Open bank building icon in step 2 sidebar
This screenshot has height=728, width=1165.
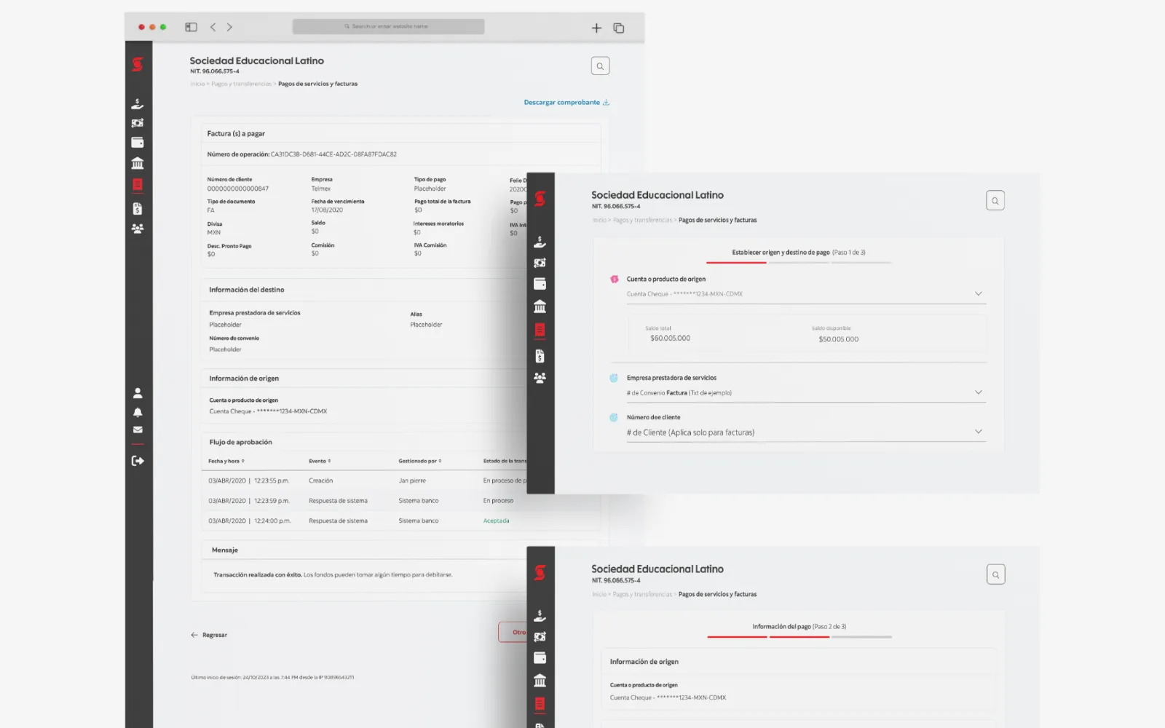540,681
